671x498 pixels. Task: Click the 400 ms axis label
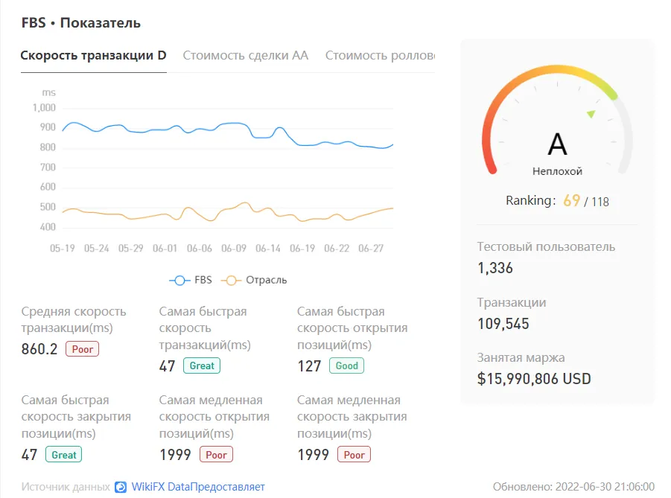click(48, 227)
